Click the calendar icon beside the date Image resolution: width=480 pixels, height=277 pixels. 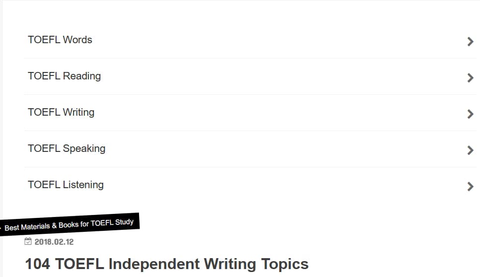pos(28,242)
